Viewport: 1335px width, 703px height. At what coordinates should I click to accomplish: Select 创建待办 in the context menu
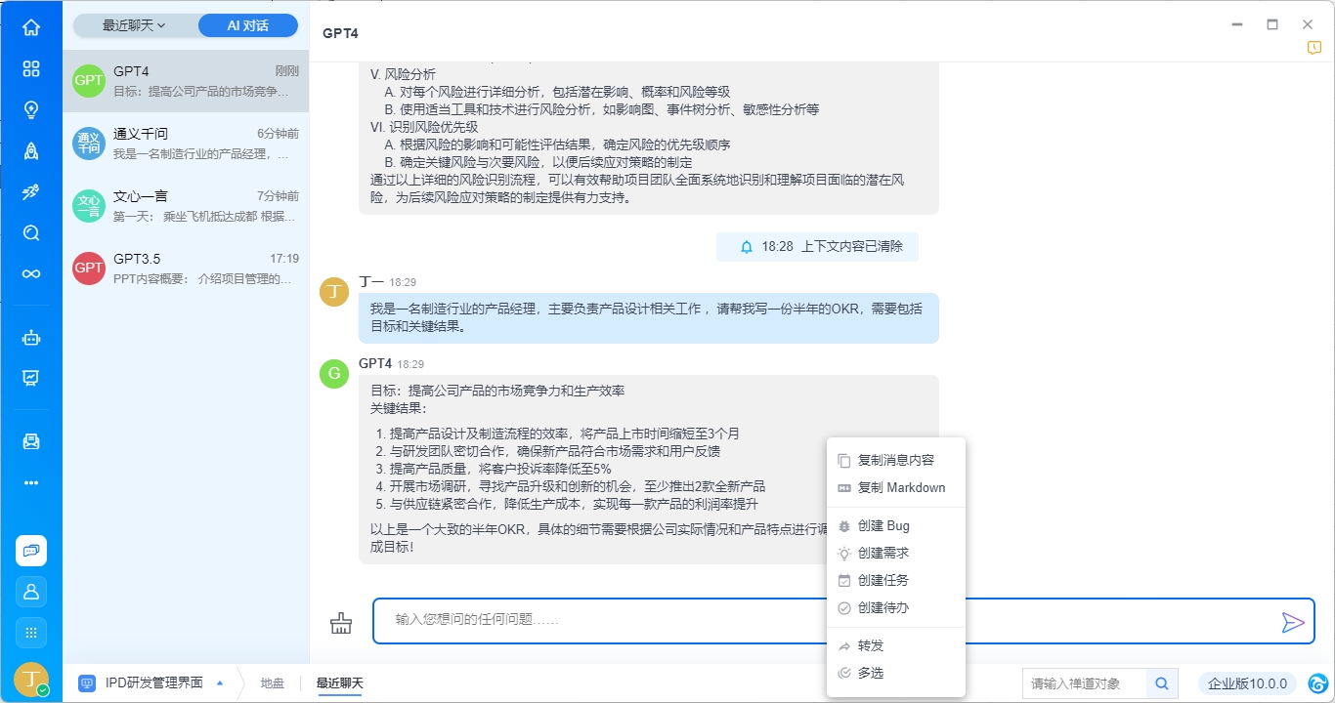[896, 607]
